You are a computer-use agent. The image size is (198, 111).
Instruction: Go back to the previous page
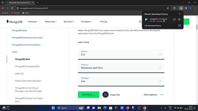3,8
